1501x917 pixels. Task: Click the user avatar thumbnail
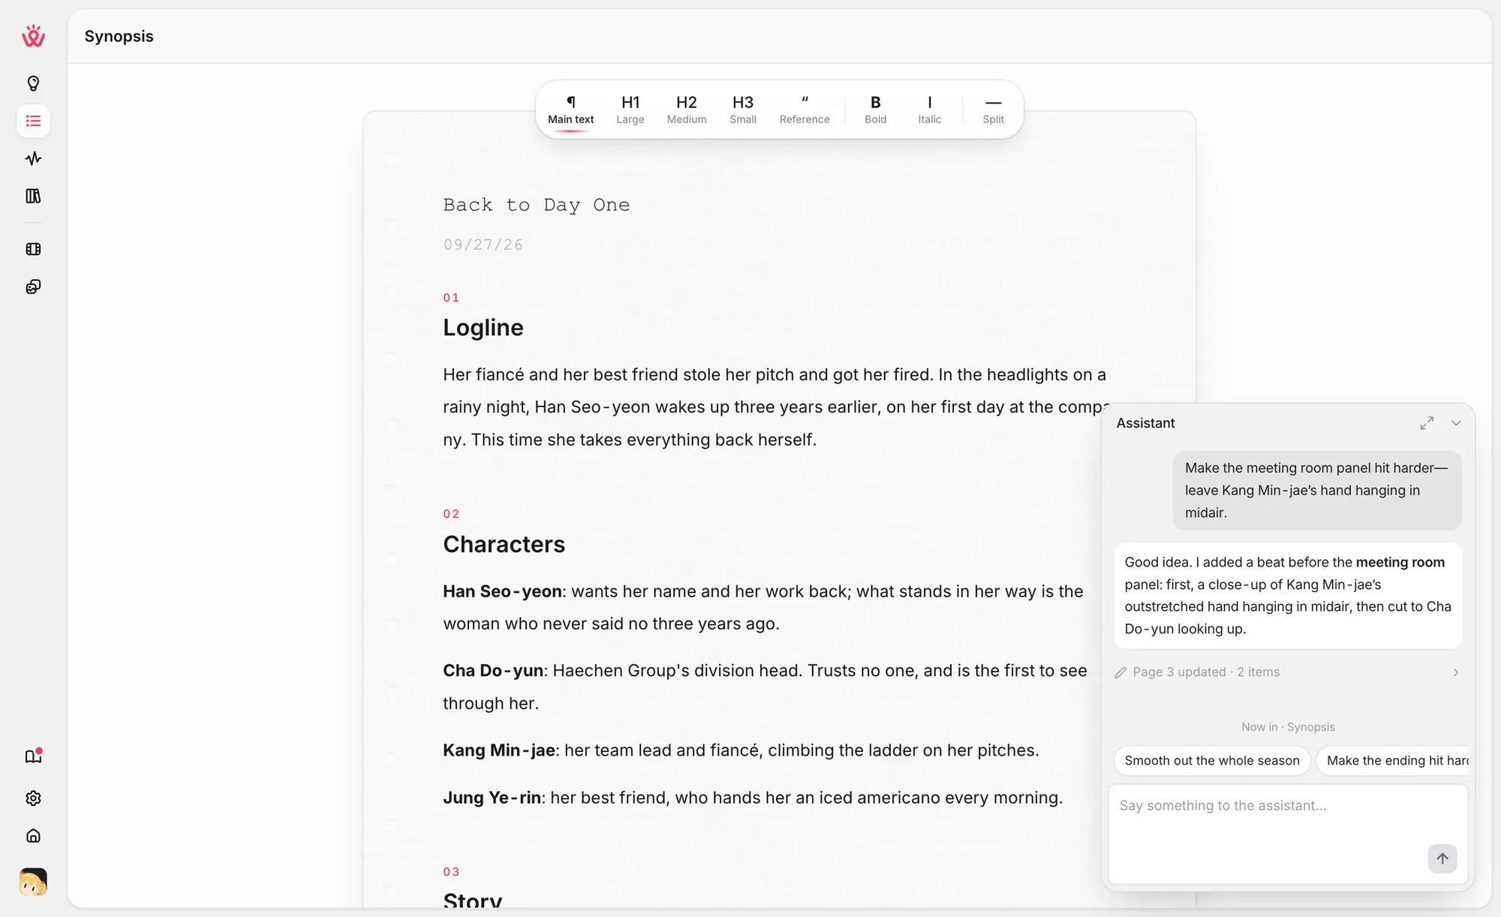(33, 882)
